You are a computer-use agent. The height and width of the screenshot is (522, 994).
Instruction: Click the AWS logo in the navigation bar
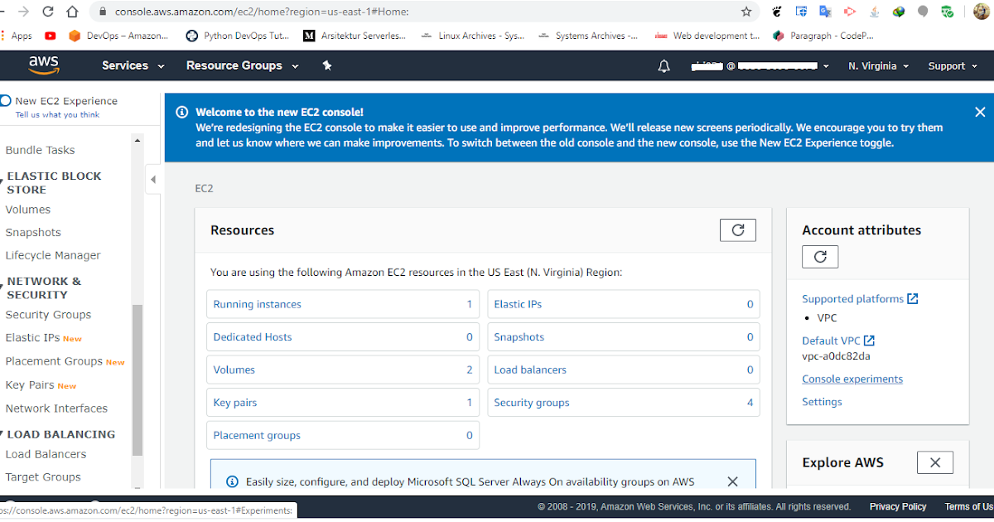tap(43, 65)
